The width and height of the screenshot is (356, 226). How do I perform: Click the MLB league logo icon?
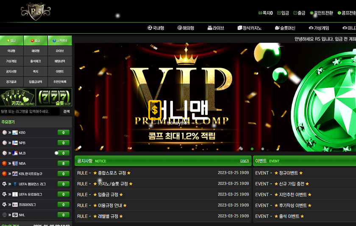click(x=15, y=153)
